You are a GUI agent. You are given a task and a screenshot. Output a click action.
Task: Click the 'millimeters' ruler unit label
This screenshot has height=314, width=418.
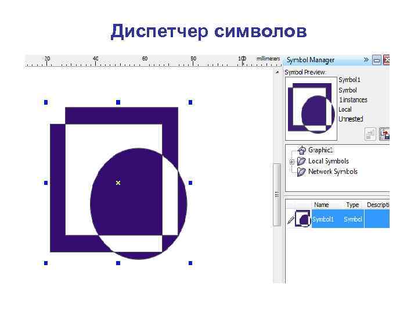click(268, 58)
